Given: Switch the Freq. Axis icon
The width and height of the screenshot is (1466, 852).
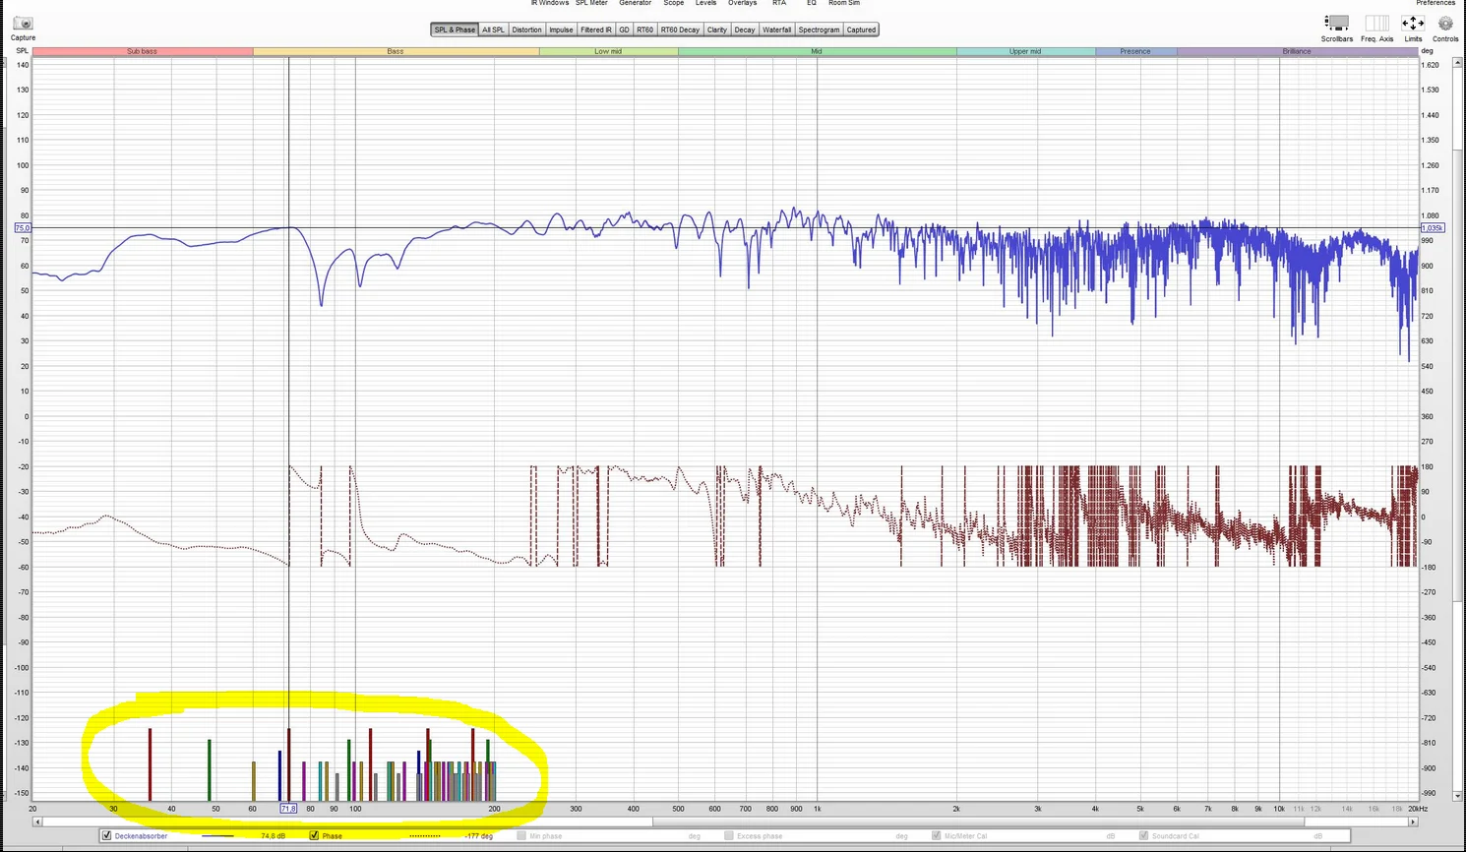Looking at the screenshot, I should click(x=1376, y=23).
